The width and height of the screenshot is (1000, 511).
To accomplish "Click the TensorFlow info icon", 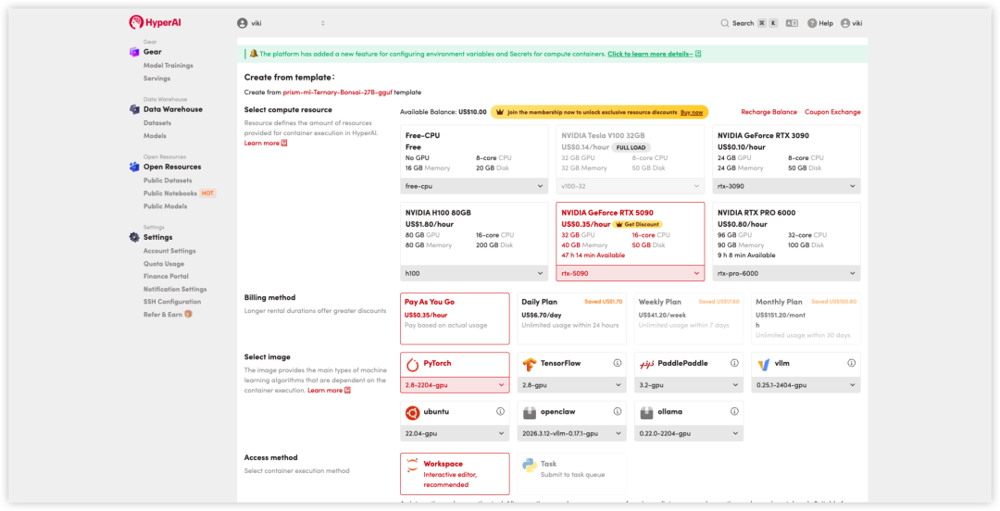I will pos(618,363).
